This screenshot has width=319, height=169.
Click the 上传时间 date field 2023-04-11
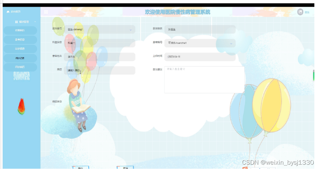(200, 57)
